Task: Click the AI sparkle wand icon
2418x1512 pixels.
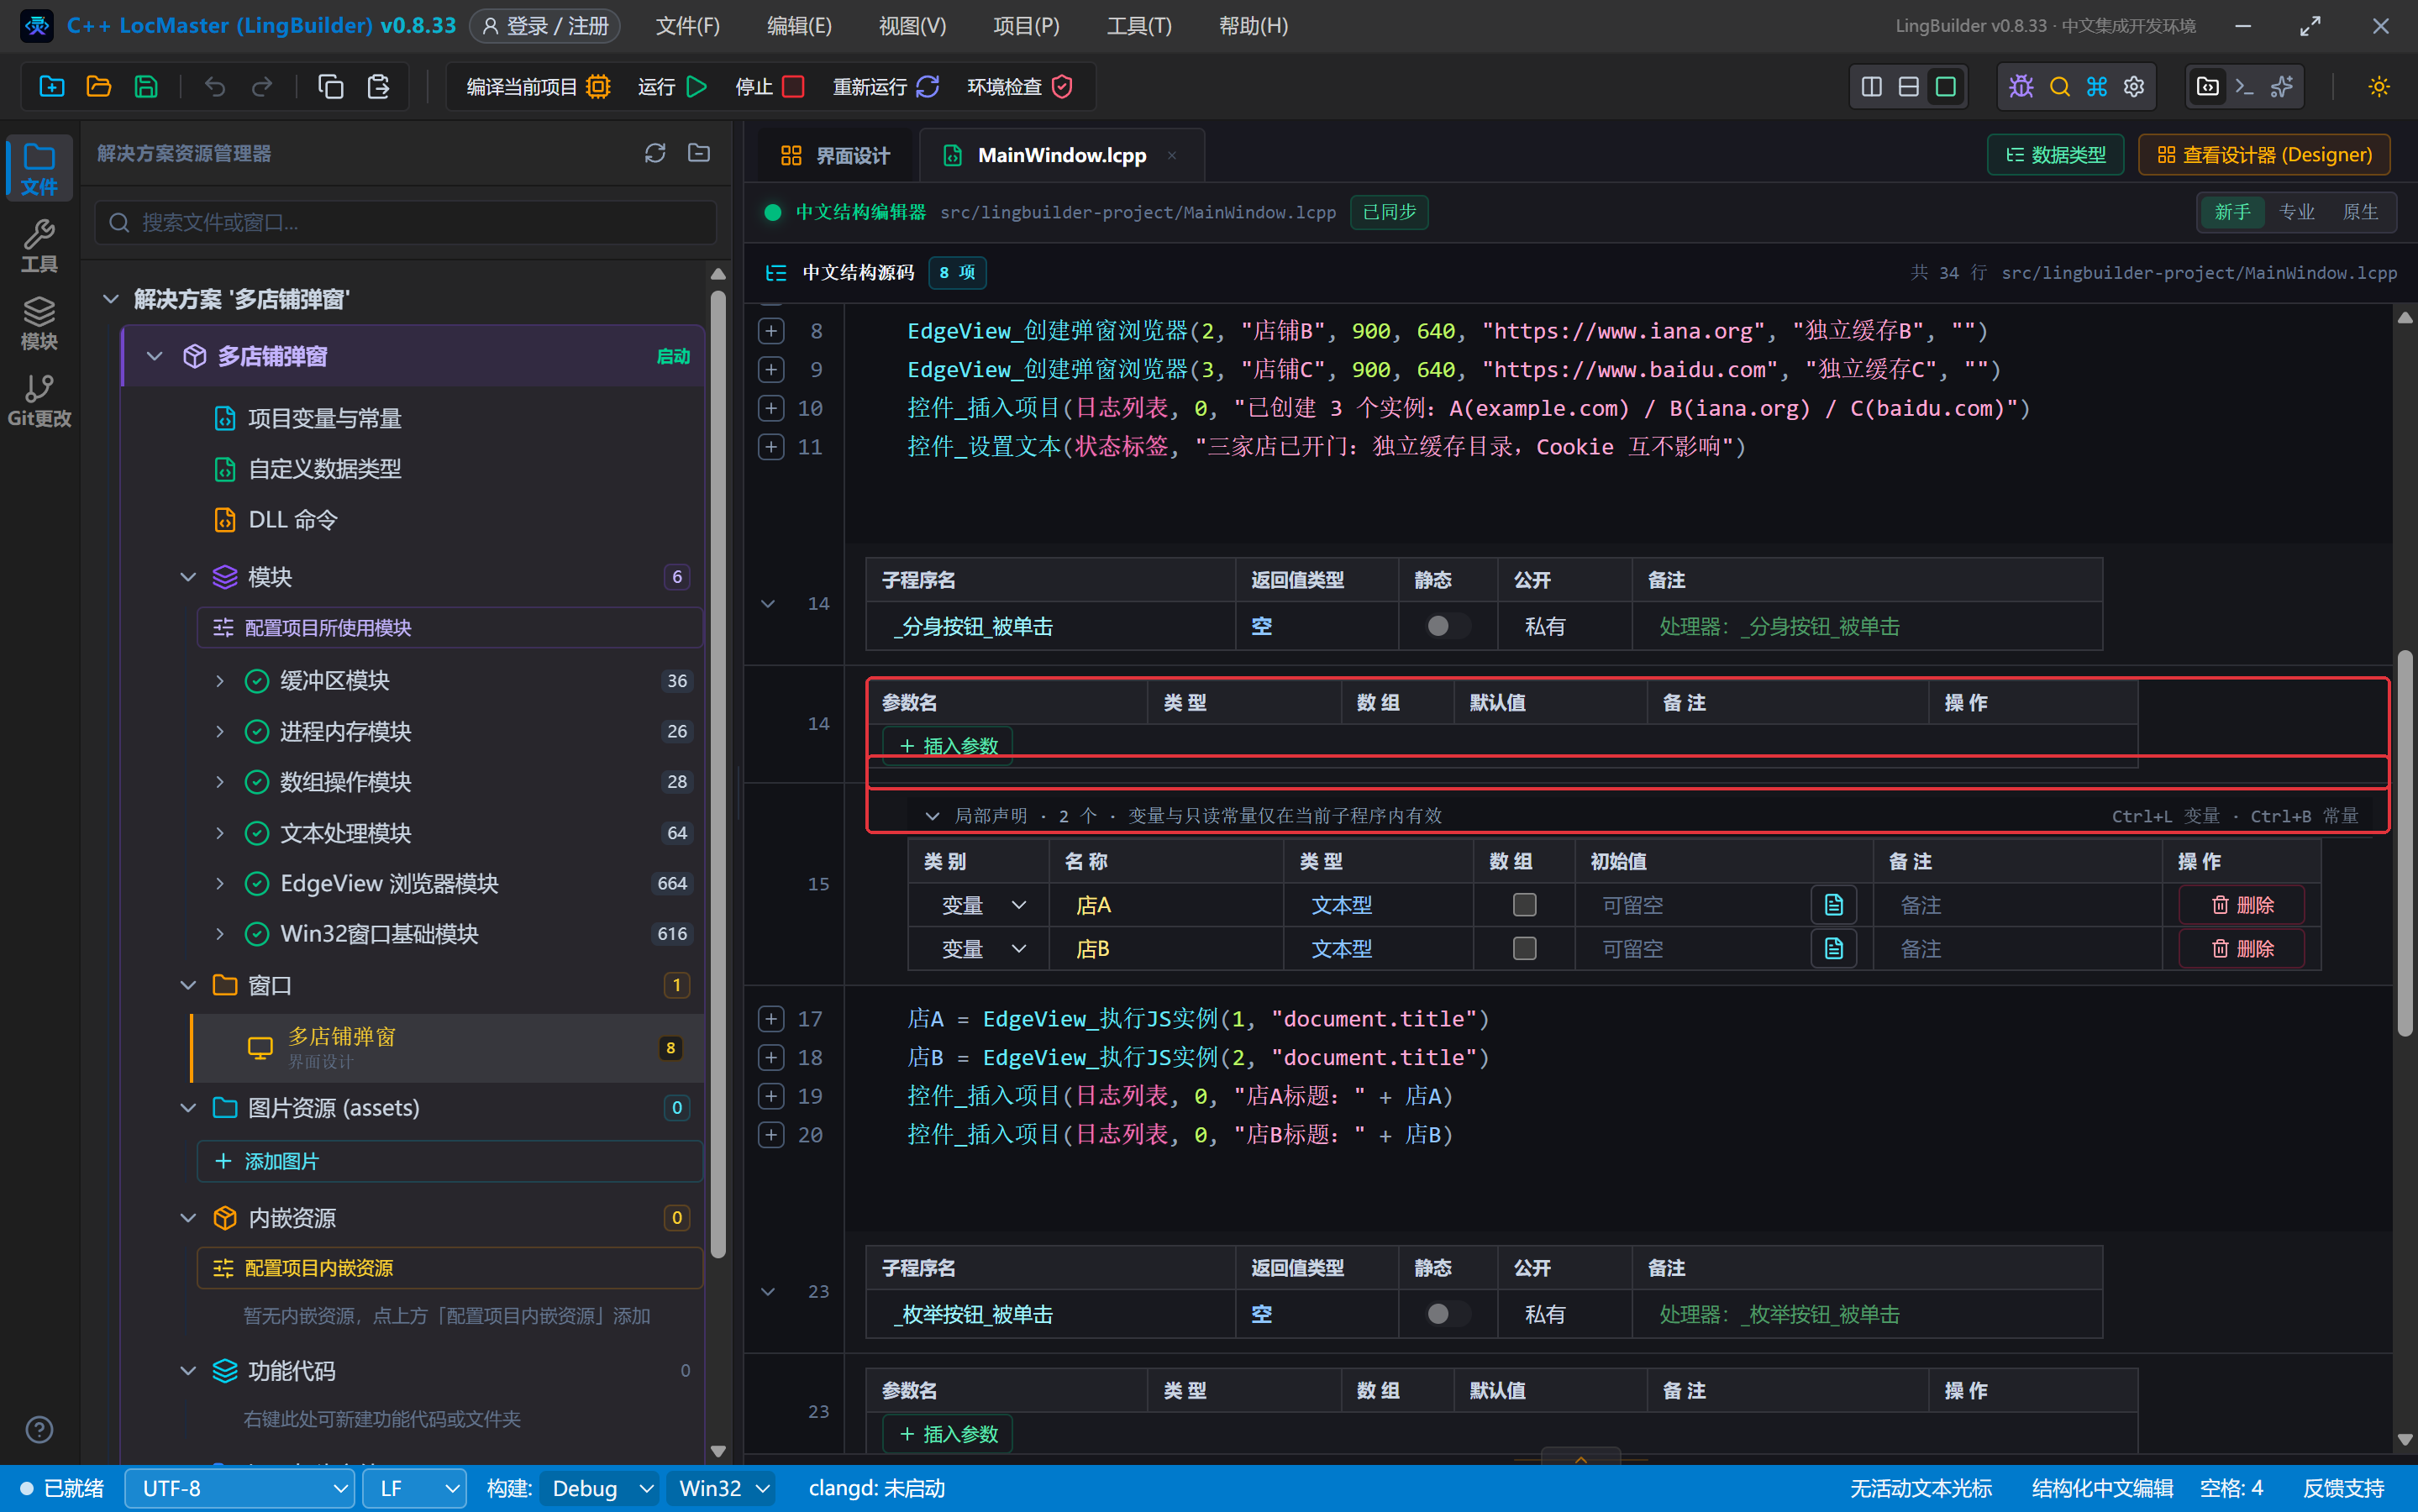Action: point(2282,87)
